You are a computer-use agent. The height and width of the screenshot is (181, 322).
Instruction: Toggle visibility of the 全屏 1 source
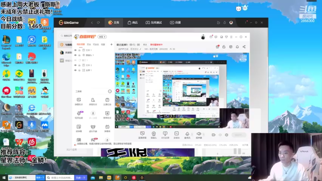click(75, 70)
